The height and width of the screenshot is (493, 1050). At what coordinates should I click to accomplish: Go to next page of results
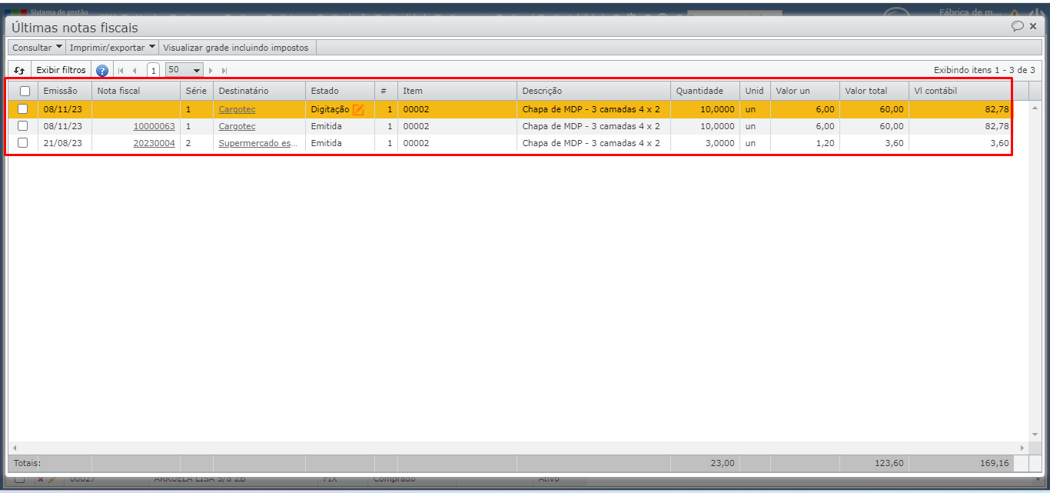coord(211,70)
